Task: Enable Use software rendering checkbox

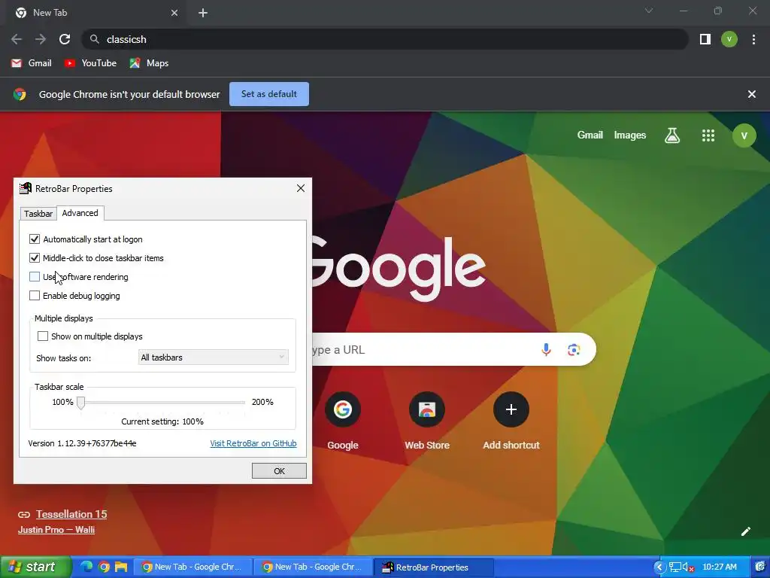Action: tap(35, 277)
